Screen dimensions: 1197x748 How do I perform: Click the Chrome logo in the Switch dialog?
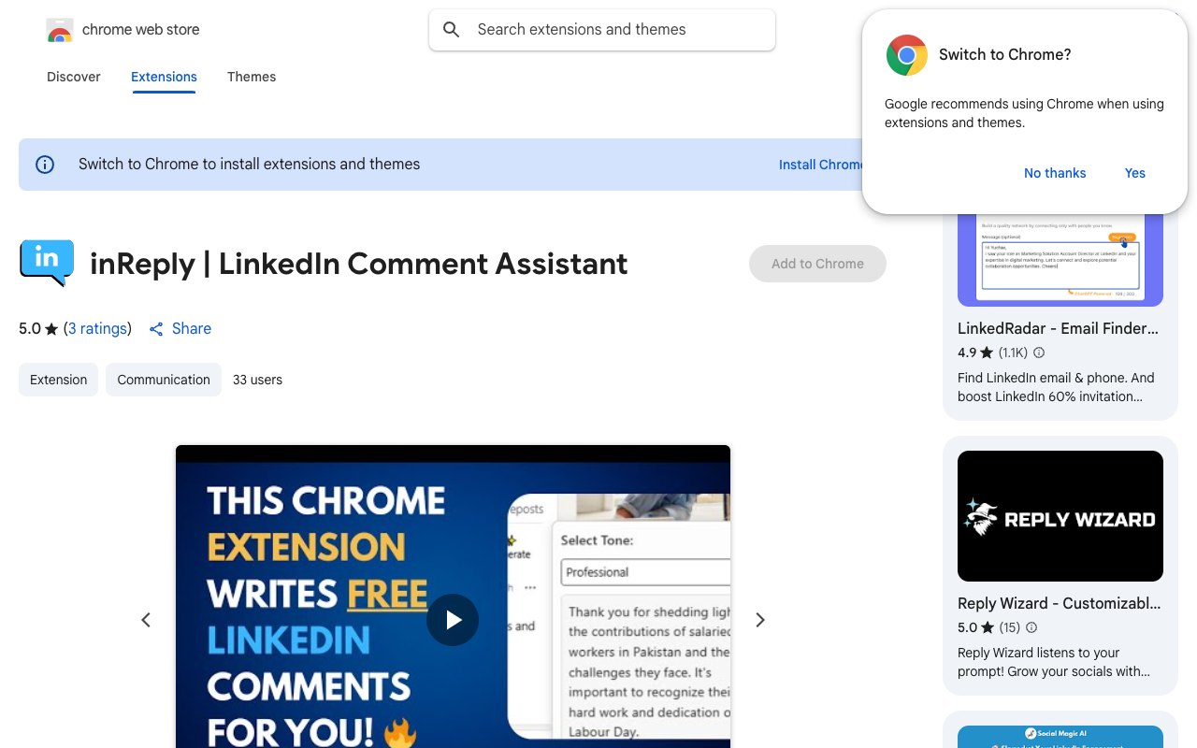point(906,55)
